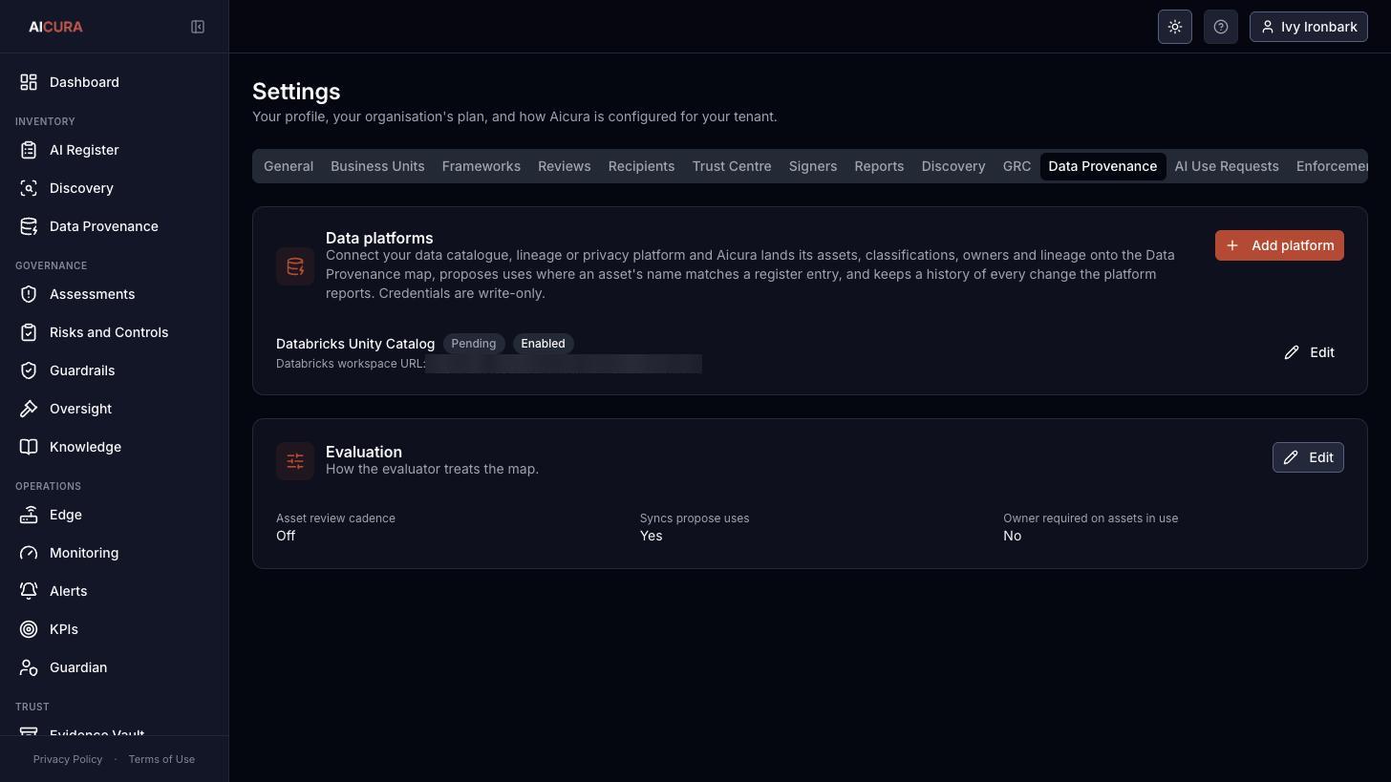The width and height of the screenshot is (1391, 782).
Task: View Alerts page
Action: point(115,591)
